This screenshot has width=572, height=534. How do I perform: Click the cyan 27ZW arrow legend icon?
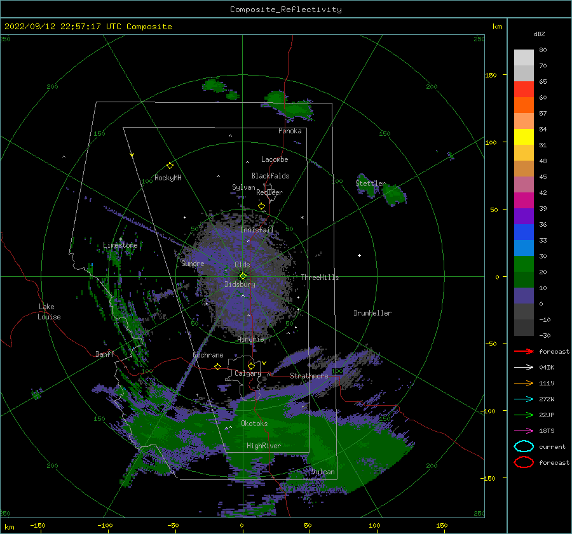click(524, 399)
